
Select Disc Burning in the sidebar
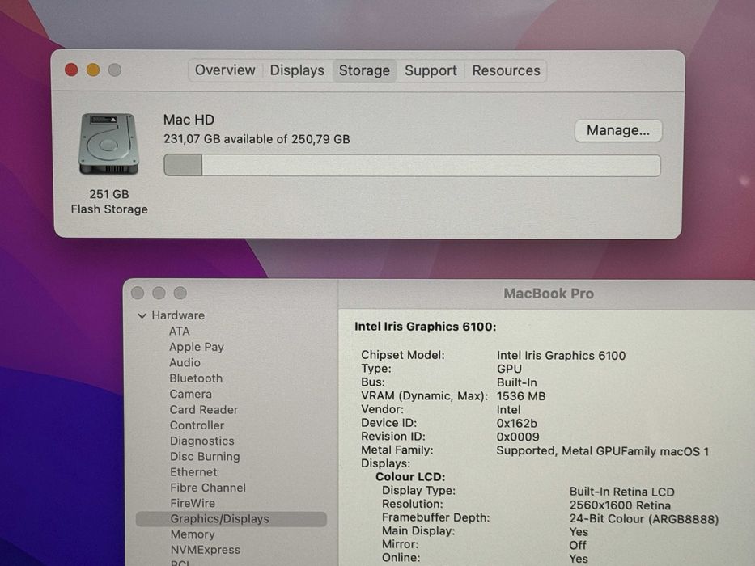tap(205, 456)
